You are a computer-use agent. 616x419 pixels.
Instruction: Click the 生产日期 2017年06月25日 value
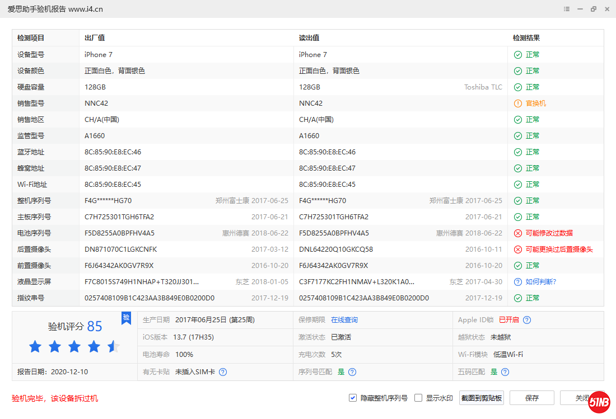(215, 320)
